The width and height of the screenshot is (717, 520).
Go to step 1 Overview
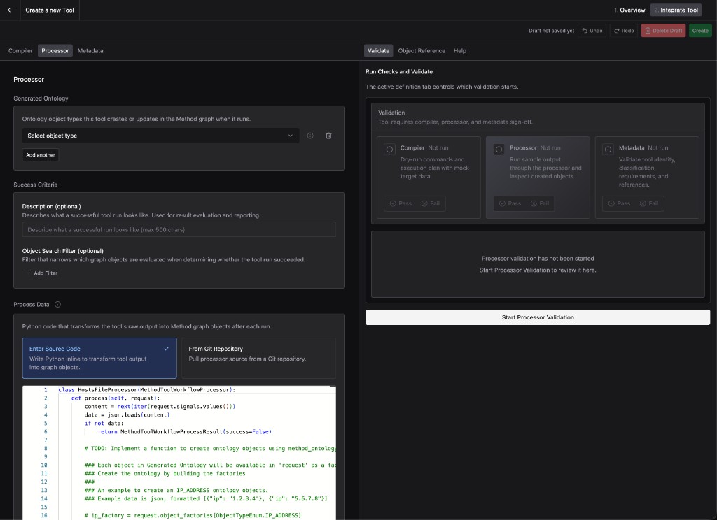pos(629,10)
